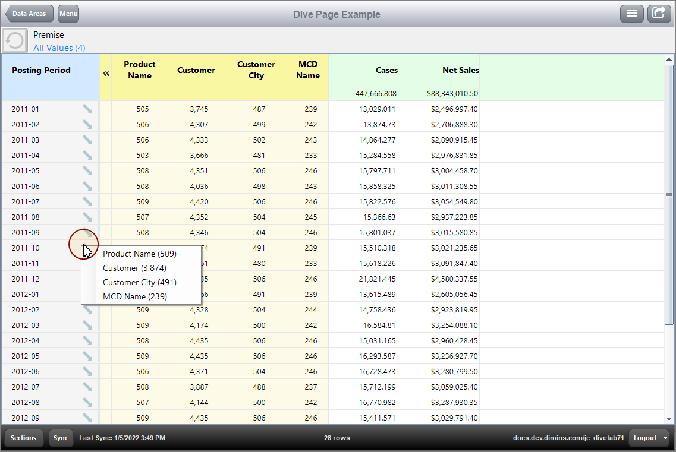Click the dive icon for 2012-06
This screenshot has width=676, height=452.
(87, 371)
